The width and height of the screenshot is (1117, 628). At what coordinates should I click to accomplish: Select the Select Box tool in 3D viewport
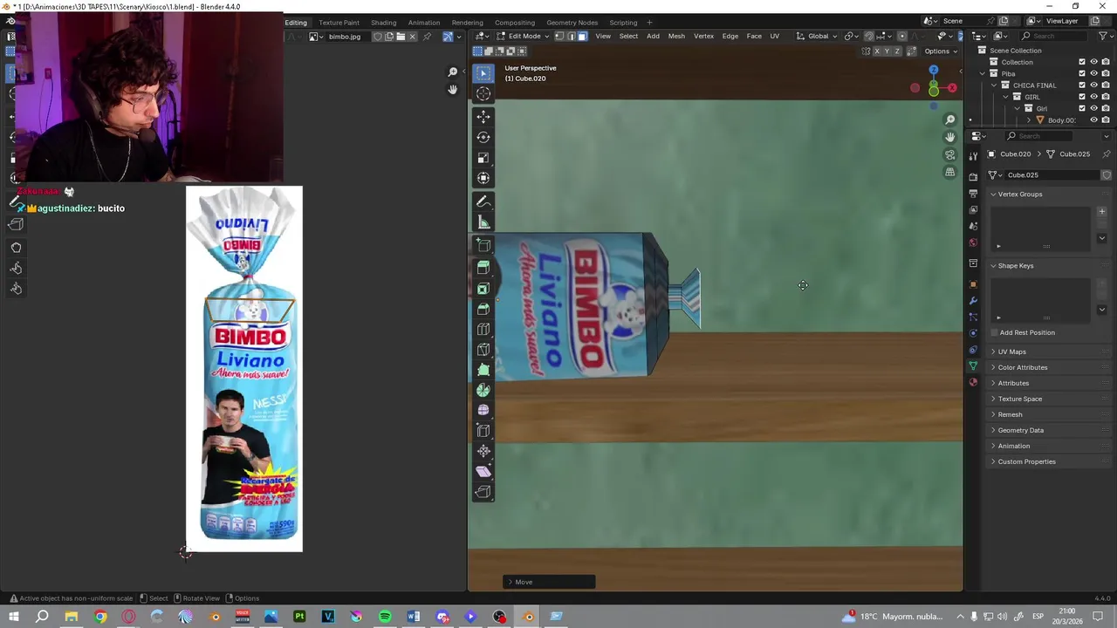pyautogui.click(x=483, y=73)
